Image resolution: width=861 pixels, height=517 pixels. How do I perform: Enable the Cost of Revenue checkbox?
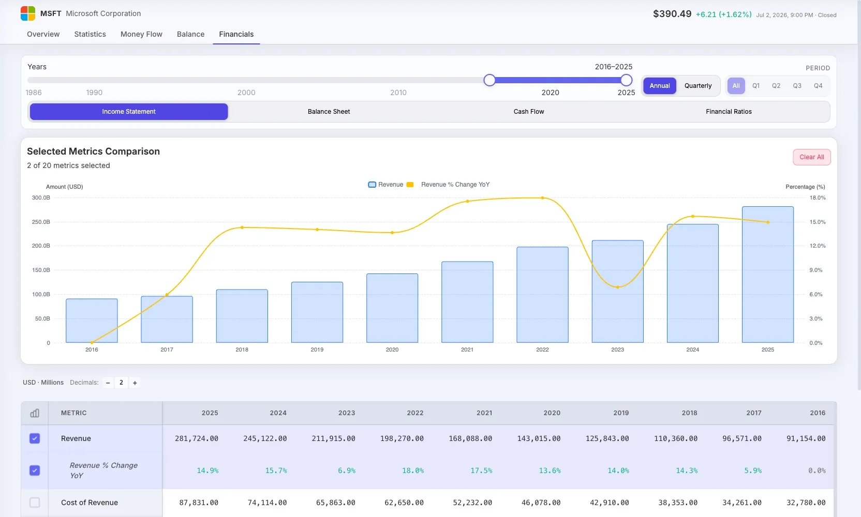pyautogui.click(x=35, y=503)
